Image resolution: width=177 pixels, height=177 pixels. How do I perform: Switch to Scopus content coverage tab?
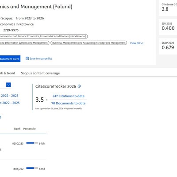(40, 73)
